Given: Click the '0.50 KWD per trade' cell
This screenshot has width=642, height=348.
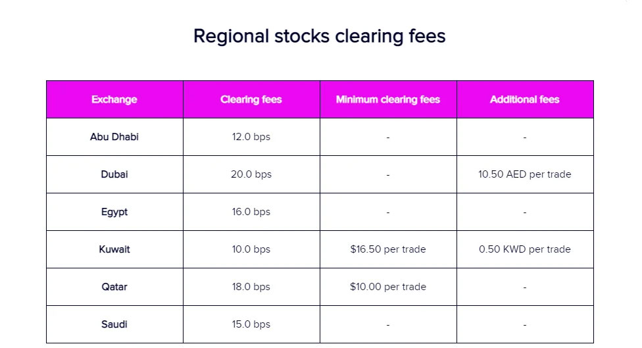Looking at the screenshot, I should (525, 249).
